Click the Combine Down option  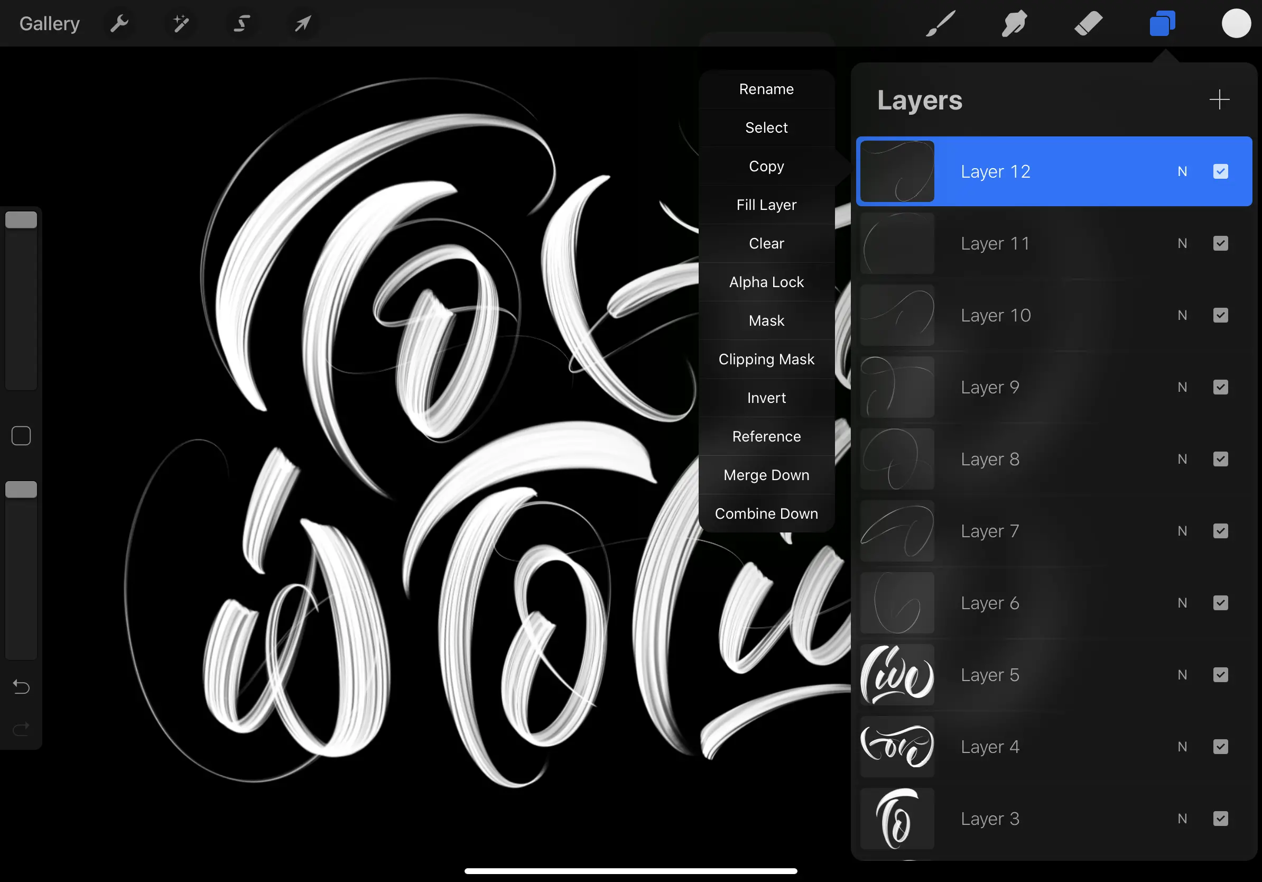[766, 513]
